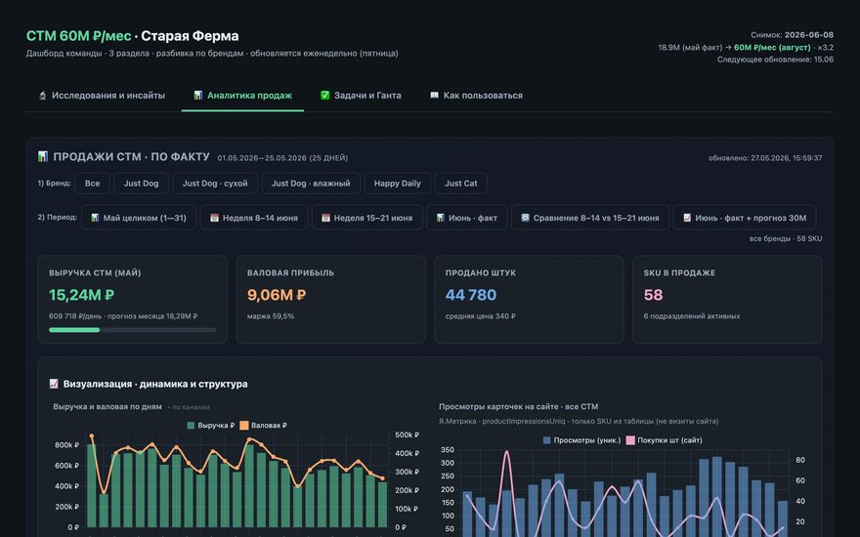Select Июнь · факт + прогноз 30М

(745, 218)
